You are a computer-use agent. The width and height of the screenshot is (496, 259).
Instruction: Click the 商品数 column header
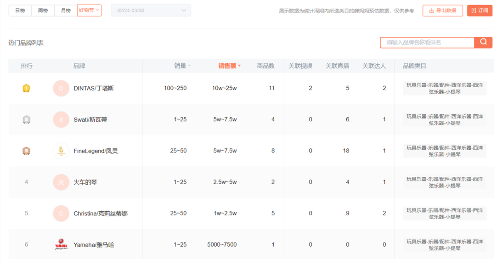pos(266,66)
